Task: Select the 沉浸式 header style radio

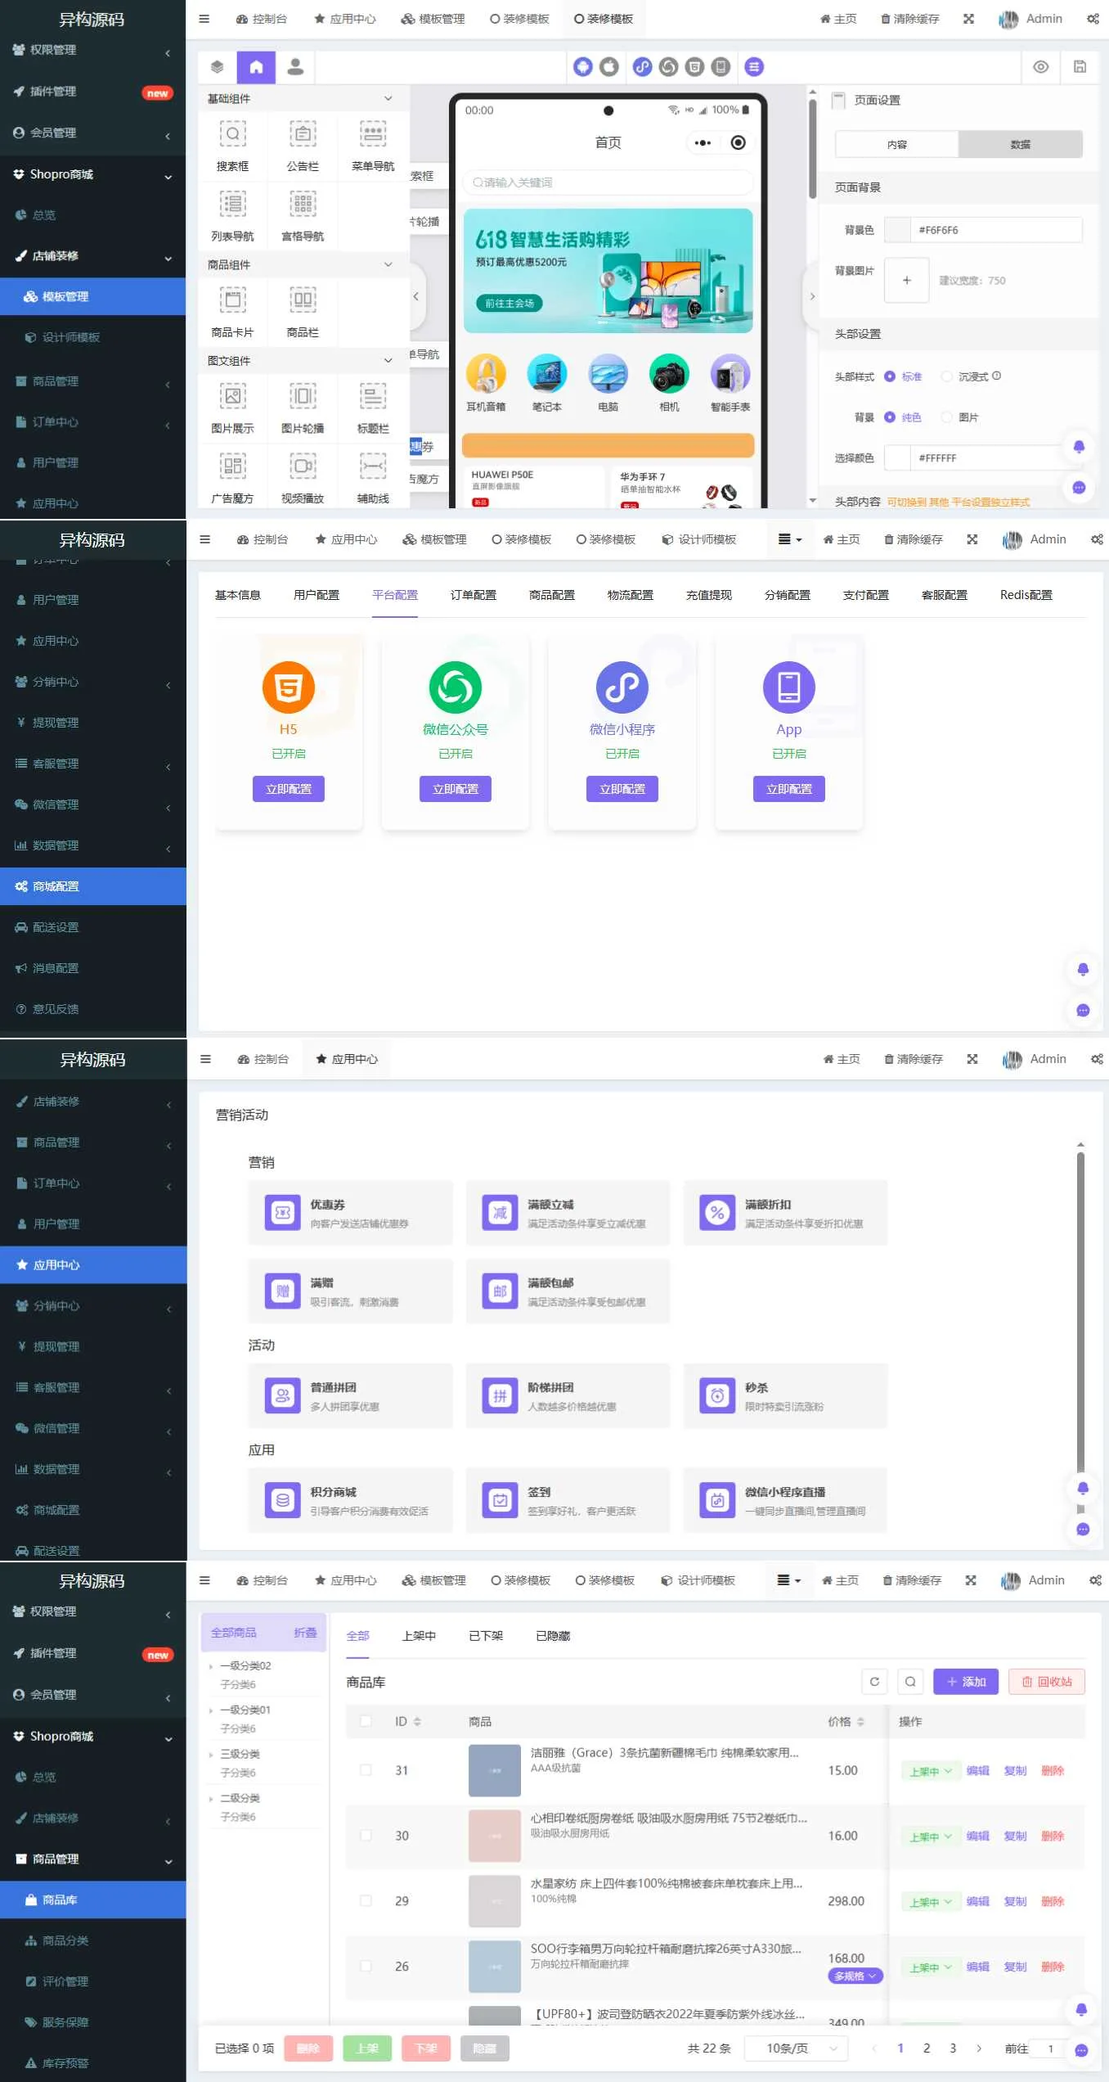Action: [947, 376]
